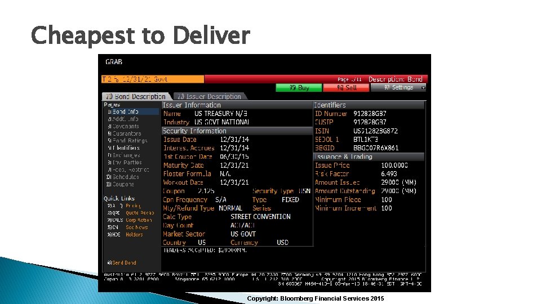Click the Calc Type value STREET CONVENTION
541x304 pixels.
tap(260, 217)
